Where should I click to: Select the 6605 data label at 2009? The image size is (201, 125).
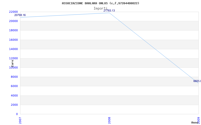click(x=197, y=81)
